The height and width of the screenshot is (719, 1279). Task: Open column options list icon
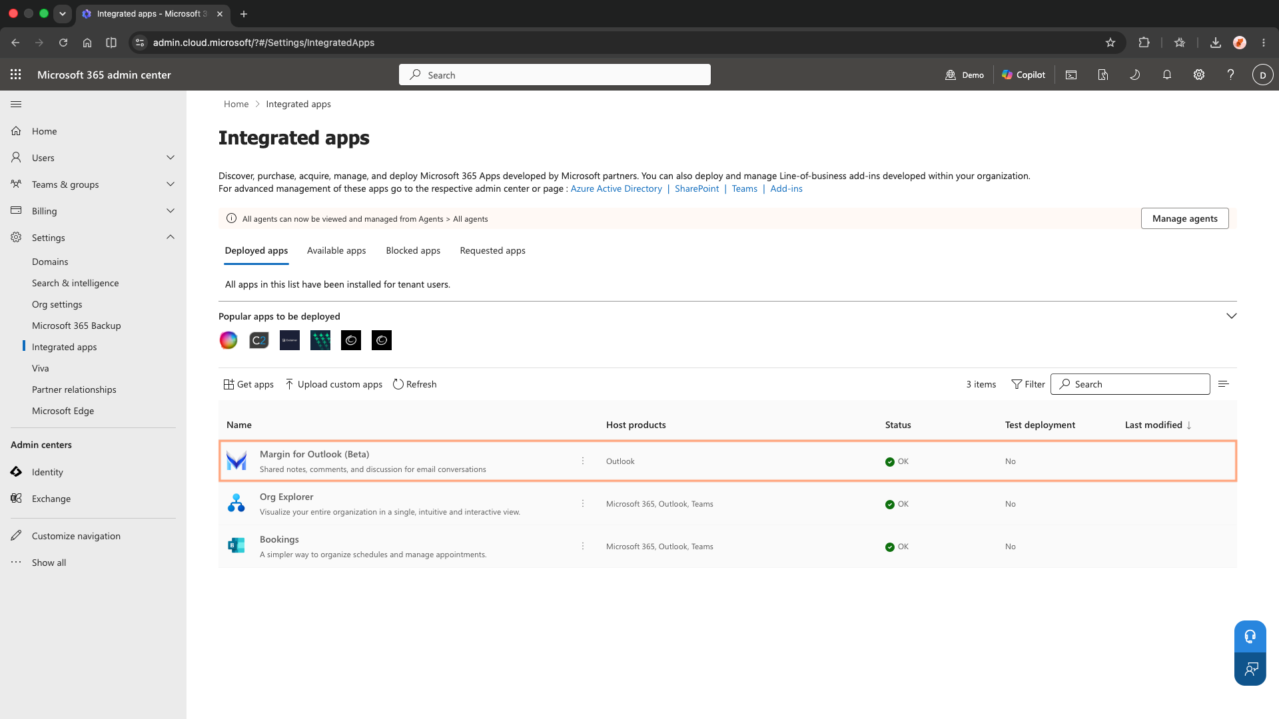[x=1224, y=384]
